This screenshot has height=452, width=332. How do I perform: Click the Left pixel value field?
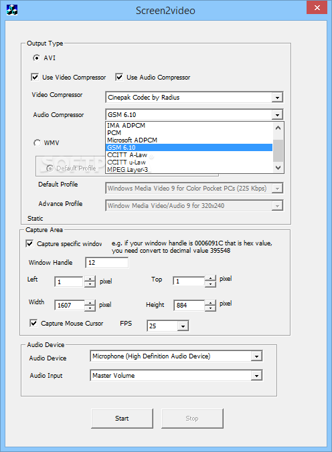pos(69,281)
